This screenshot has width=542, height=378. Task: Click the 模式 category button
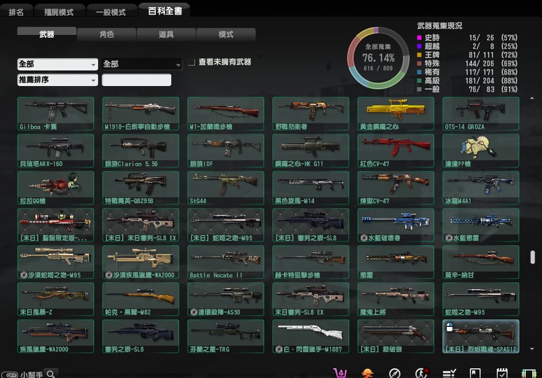coord(225,34)
